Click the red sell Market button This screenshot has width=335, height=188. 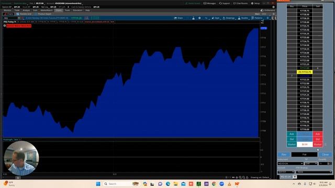(x=318, y=145)
